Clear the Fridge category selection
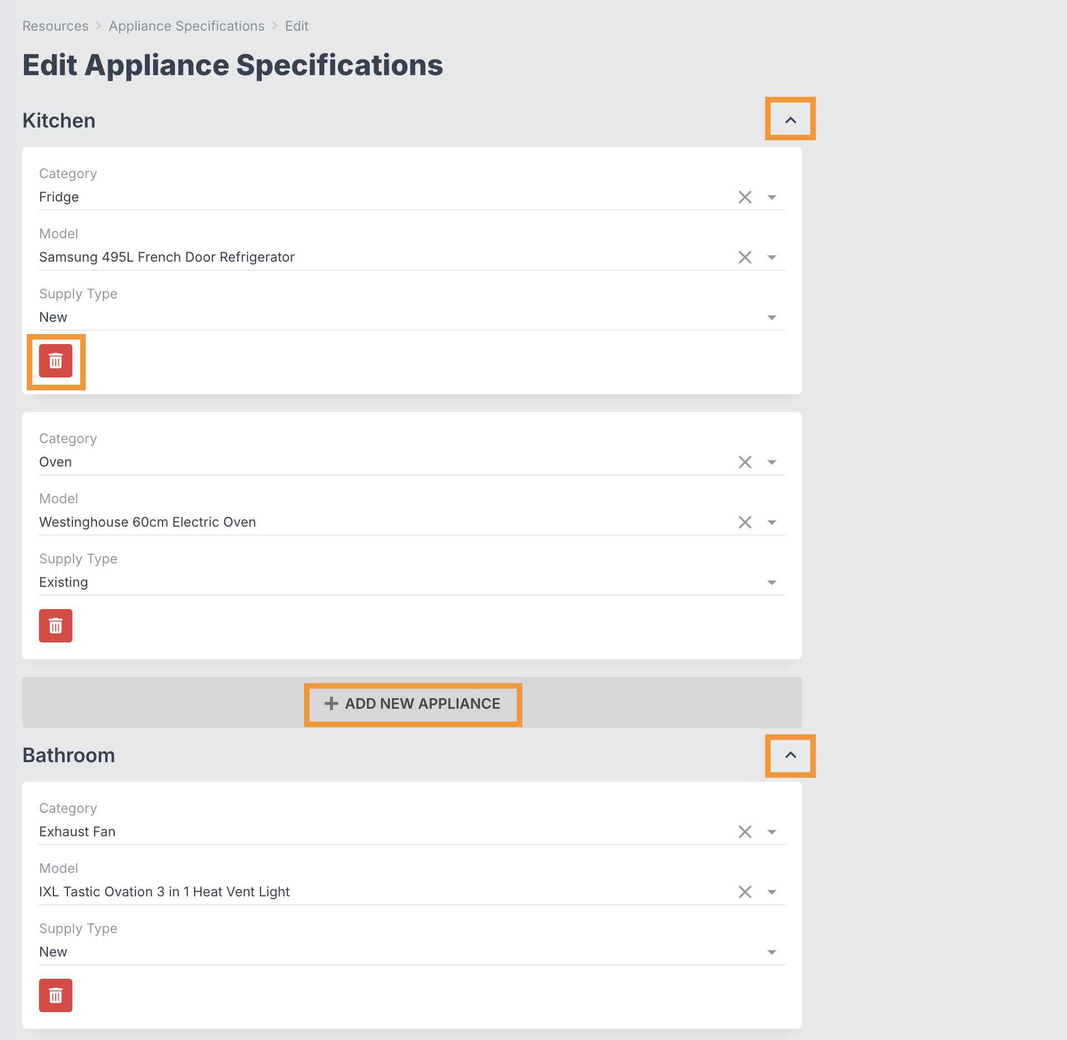 point(745,197)
